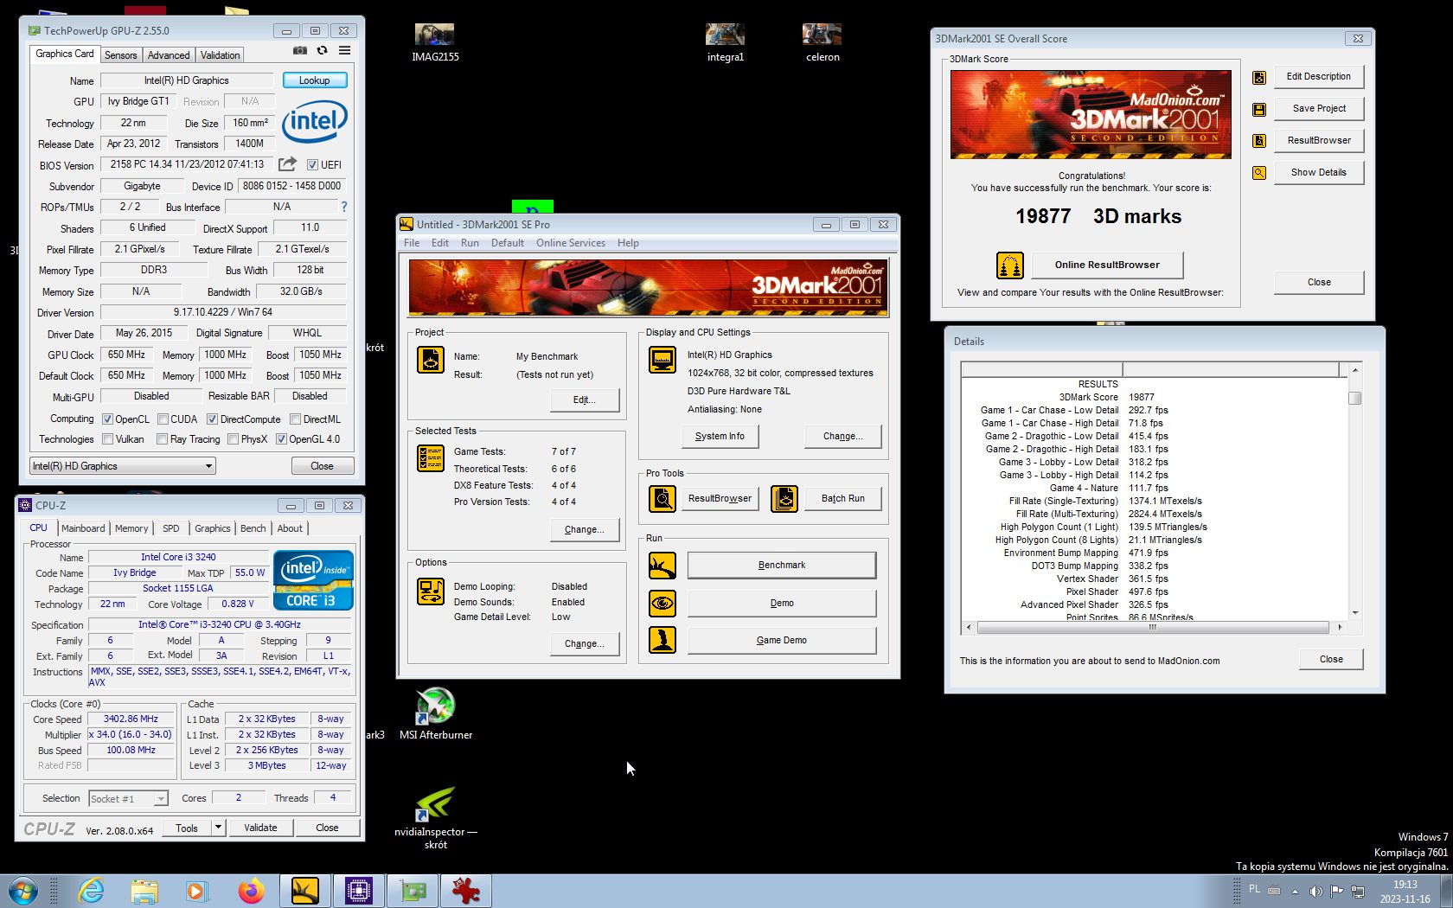
Task: Open Internet Explorer from the taskbar
Action: click(x=91, y=891)
